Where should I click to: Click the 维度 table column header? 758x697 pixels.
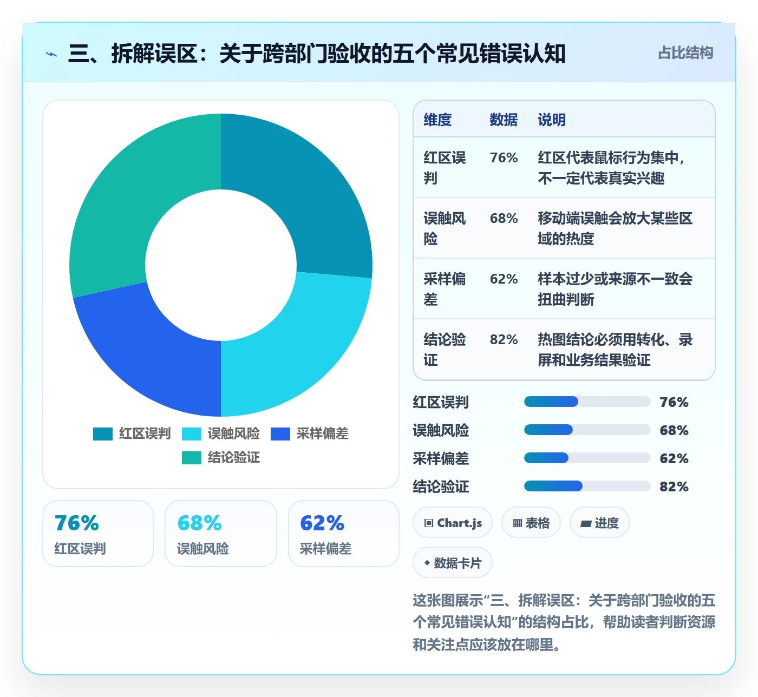click(x=437, y=120)
